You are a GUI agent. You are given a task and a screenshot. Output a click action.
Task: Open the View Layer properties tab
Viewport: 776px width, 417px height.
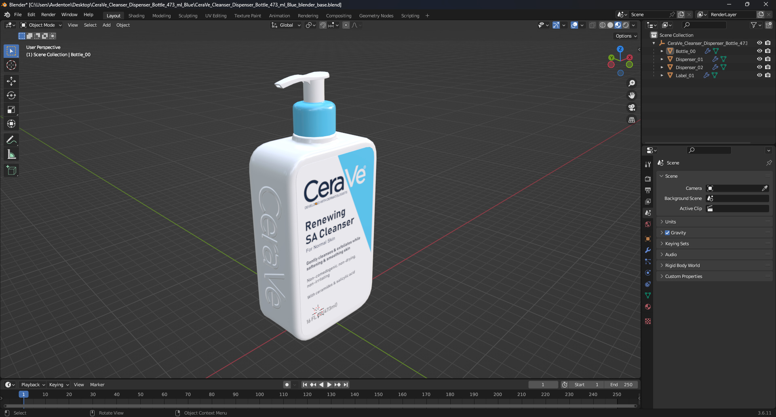point(648,201)
